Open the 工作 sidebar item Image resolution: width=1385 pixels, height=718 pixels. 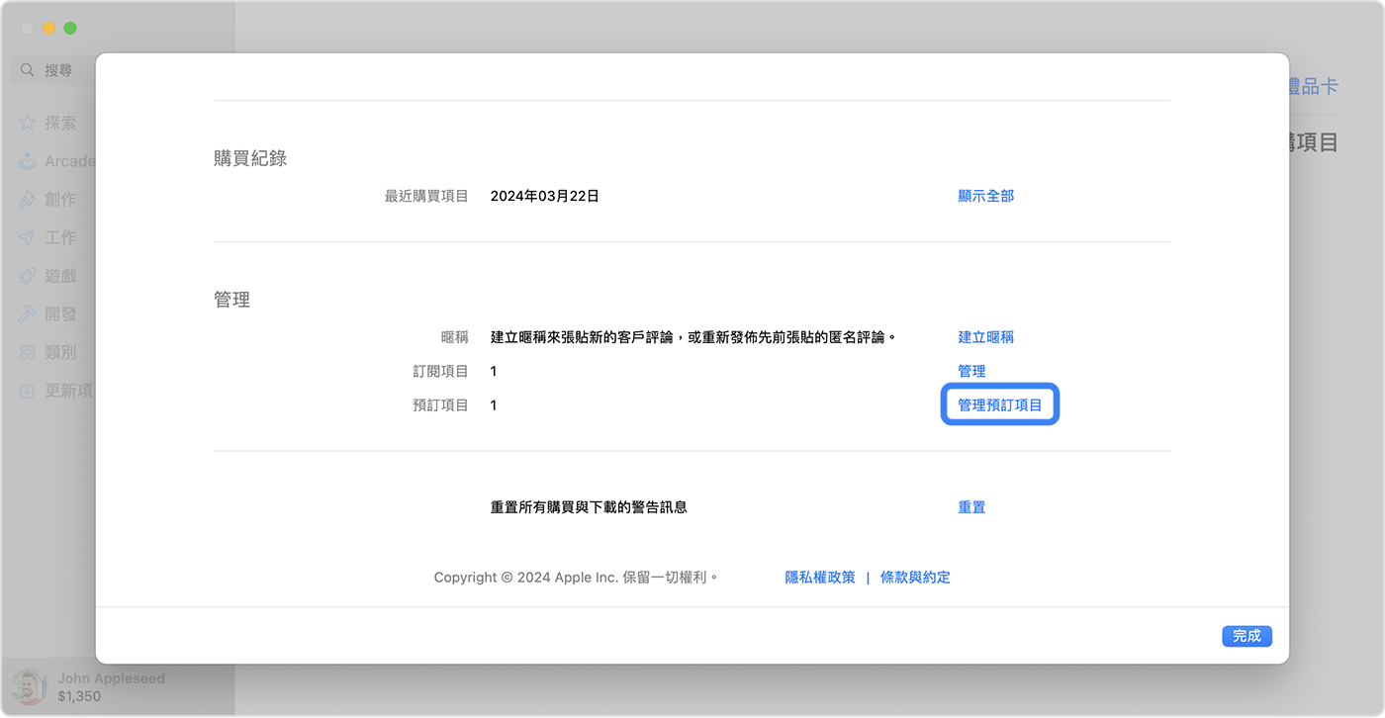pyautogui.click(x=60, y=237)
